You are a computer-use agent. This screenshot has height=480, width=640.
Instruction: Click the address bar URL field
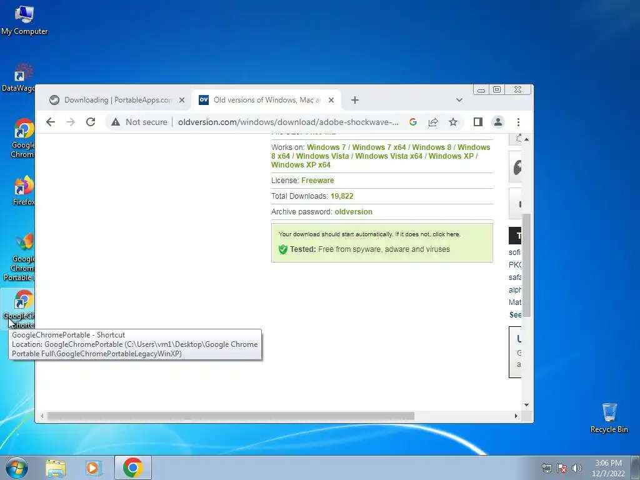point(288,122)
